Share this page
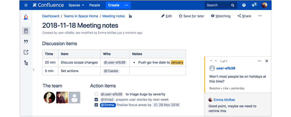This screenshot has width=291, height=117. [x=244, y=16]
